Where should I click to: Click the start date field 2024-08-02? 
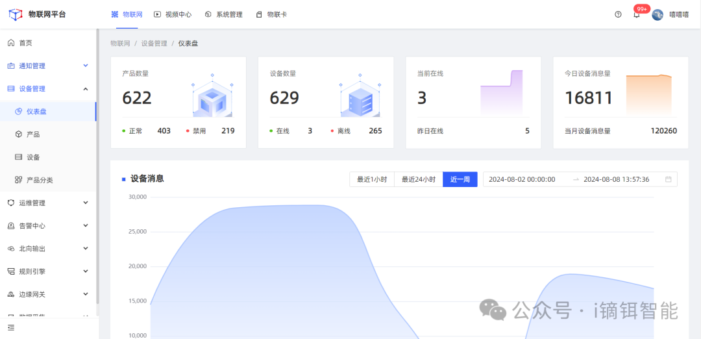click(522, 179)
